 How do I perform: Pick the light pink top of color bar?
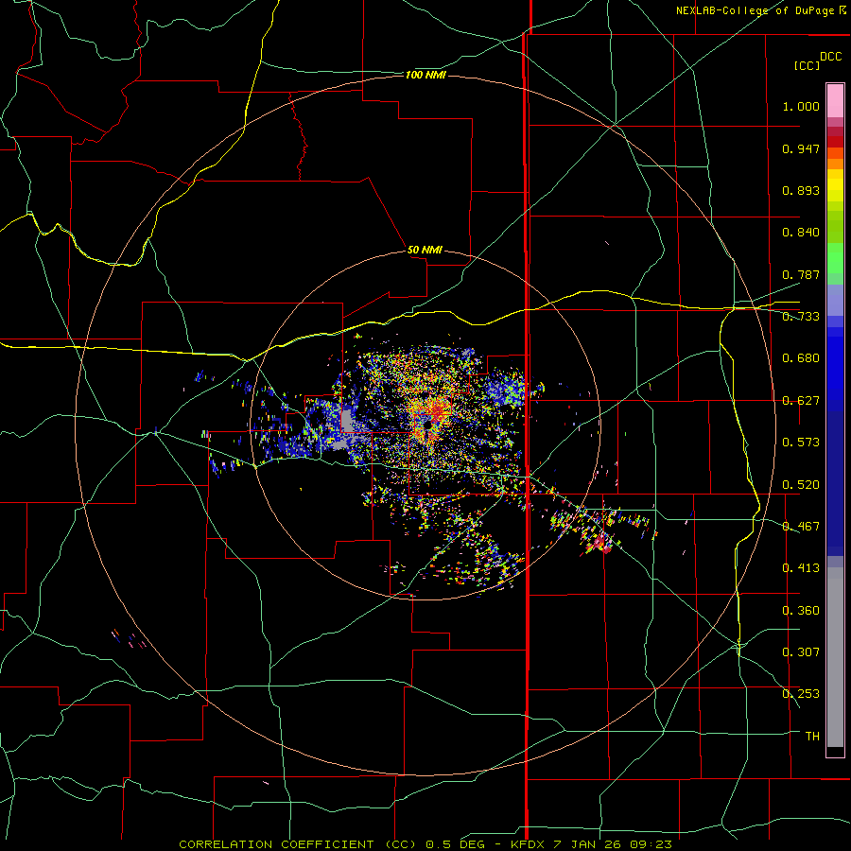coord(835,101)
